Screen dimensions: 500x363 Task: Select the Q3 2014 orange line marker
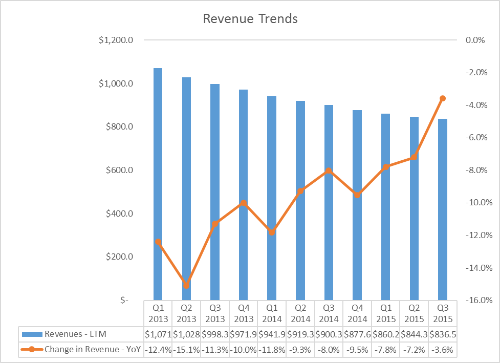click(329, 170)
